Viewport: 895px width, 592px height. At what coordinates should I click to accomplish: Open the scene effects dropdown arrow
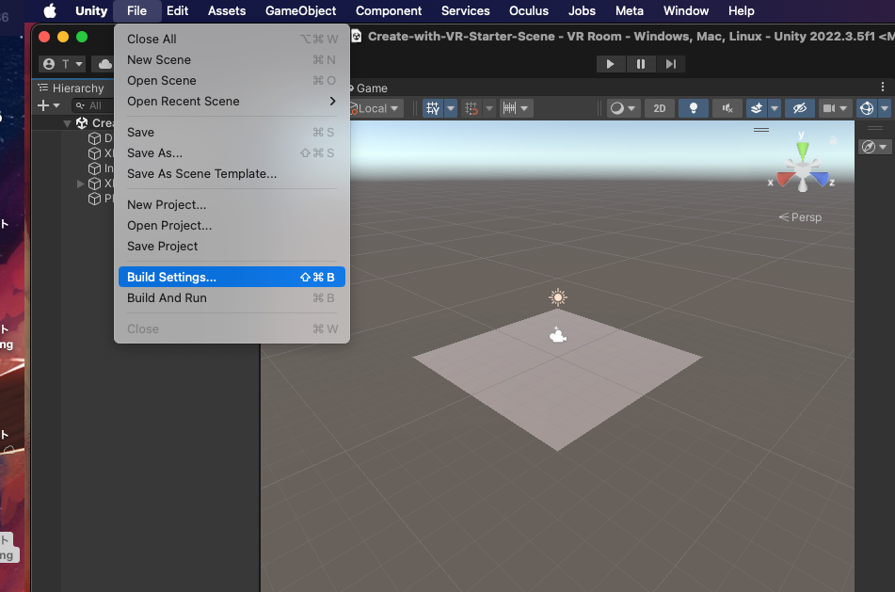(x=775, y=108)
